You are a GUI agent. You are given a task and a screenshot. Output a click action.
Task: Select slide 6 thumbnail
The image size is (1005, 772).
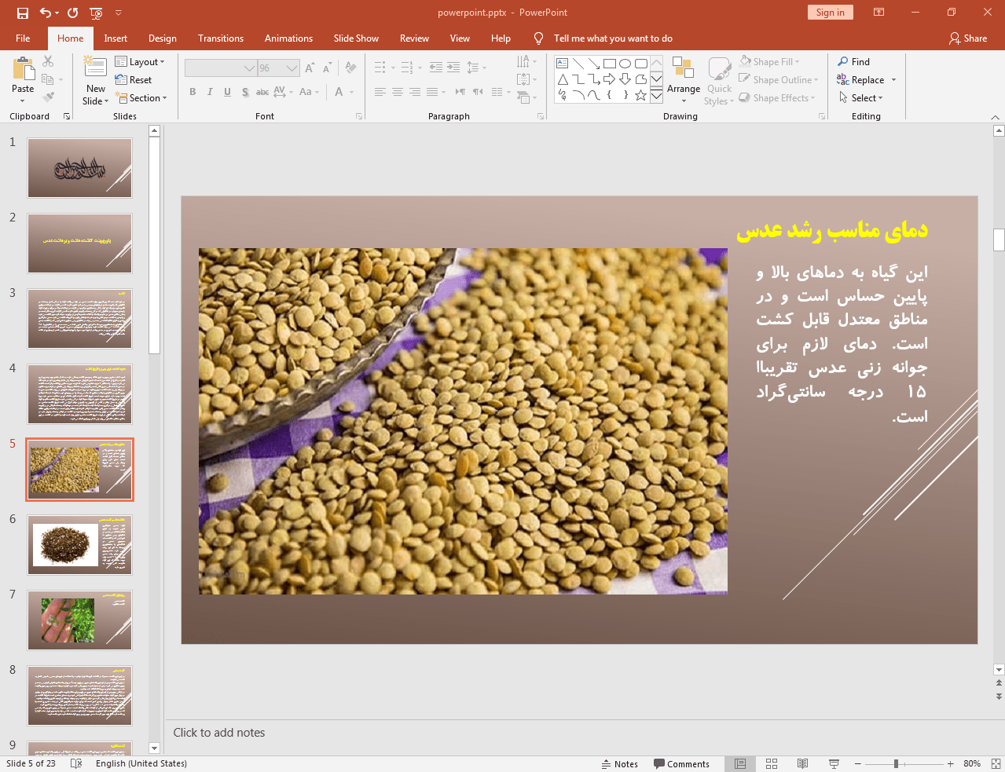(x=80, y=545)
